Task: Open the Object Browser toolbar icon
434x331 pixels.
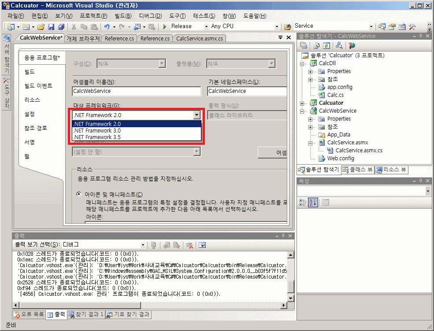Action: click(x=402, y=26)
